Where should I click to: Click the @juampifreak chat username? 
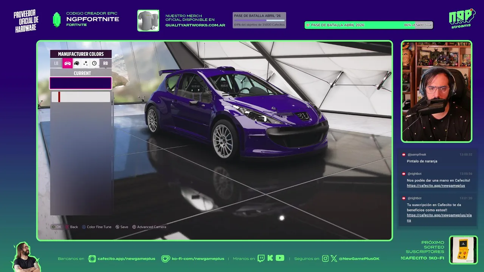point(417,155)
